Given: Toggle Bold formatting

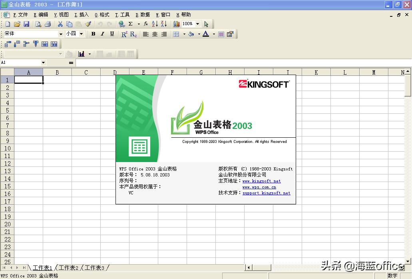Looking at the screenshot, I should (93, 34).
